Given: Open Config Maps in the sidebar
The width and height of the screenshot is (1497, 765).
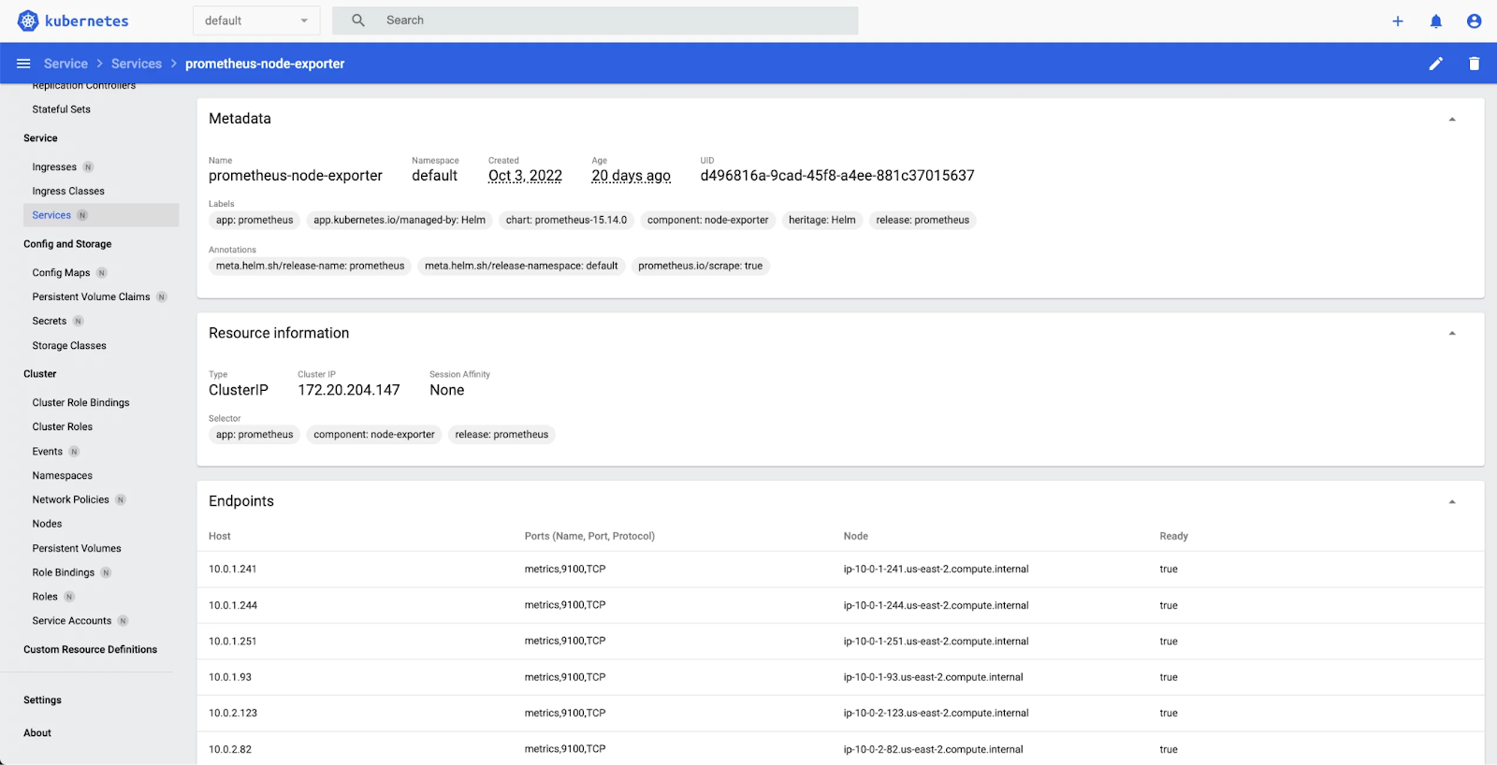Looking at the screenshot, I should (x=61, y=273).
